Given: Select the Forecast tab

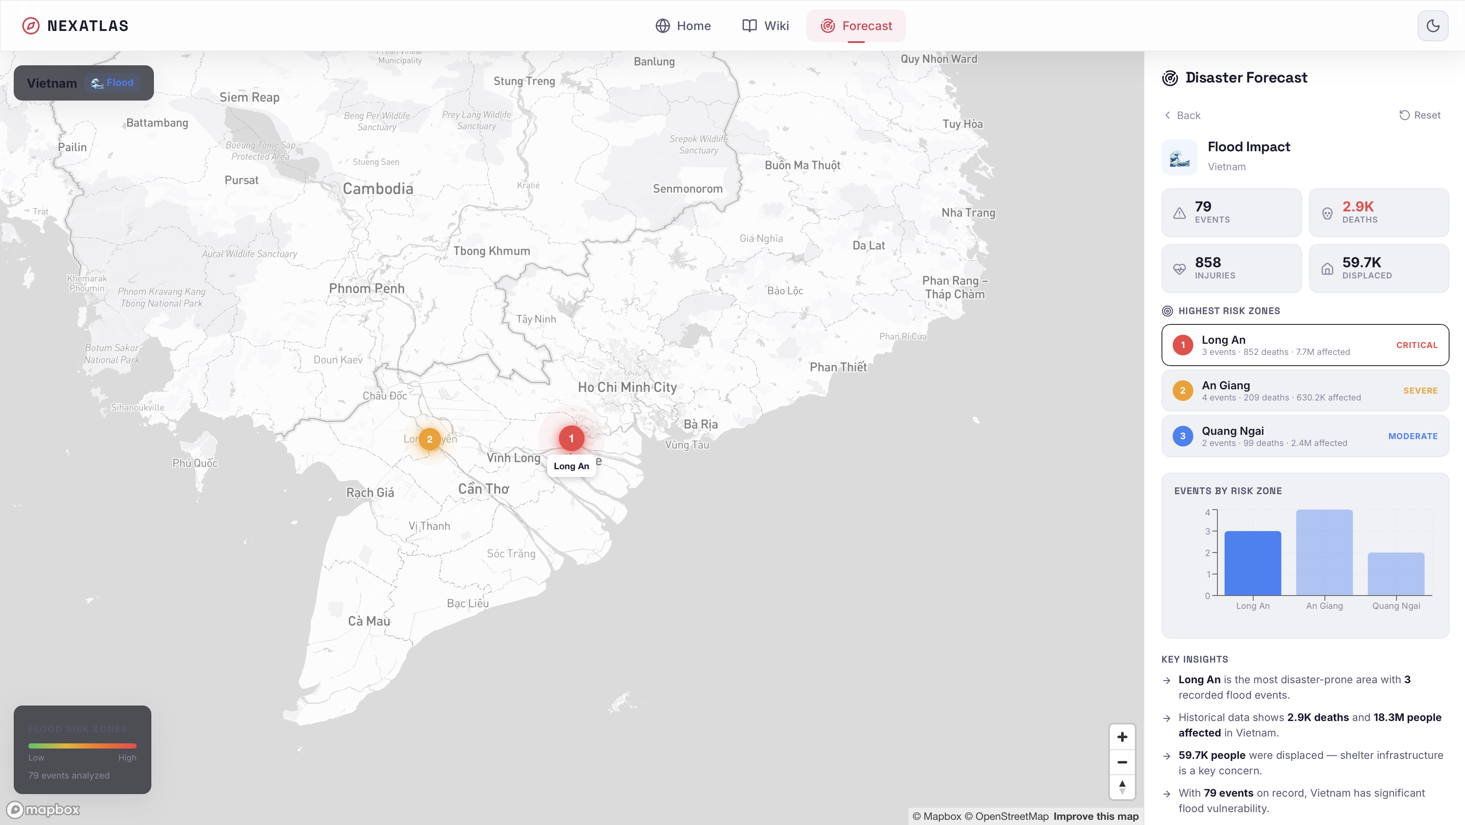Looking at the screenshot, I should tap(856, 26).
